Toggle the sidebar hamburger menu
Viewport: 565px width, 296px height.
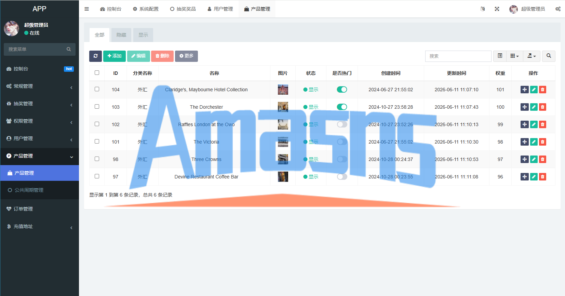coord(87,9)
